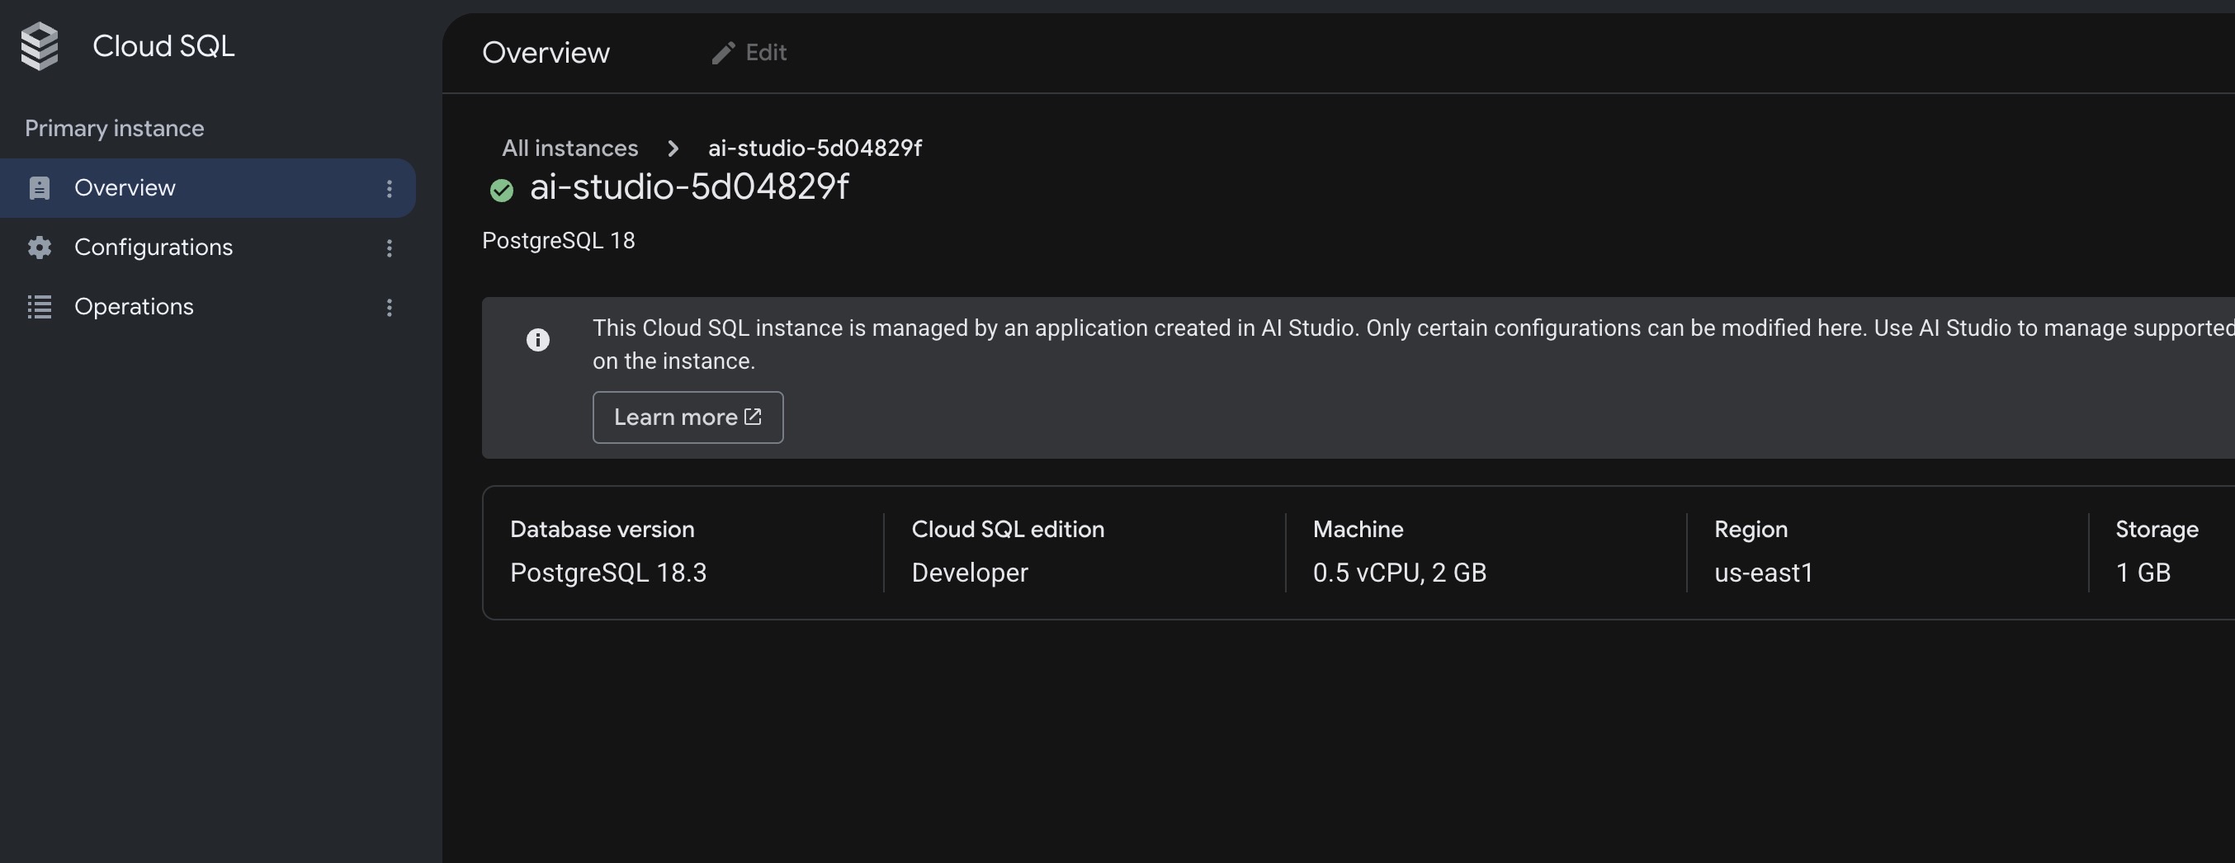Select Overview in the sidebar
2235x863 pixels.
point(208,188)
